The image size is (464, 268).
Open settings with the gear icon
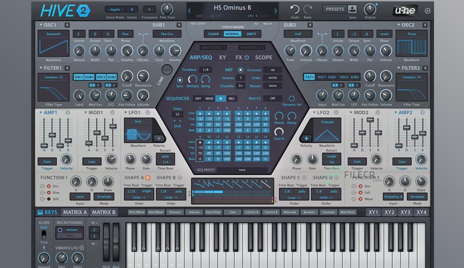(427, 11)
